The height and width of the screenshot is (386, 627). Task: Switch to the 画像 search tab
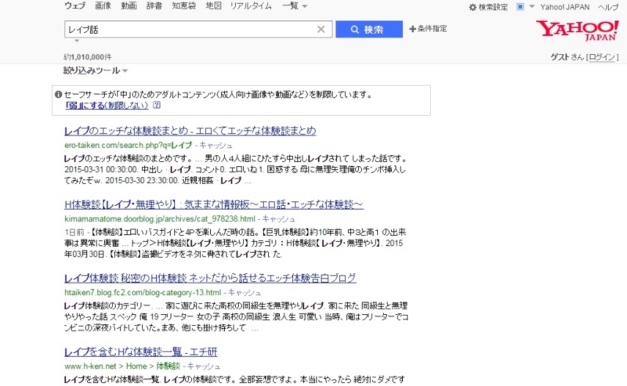click(x=103, y=6)
